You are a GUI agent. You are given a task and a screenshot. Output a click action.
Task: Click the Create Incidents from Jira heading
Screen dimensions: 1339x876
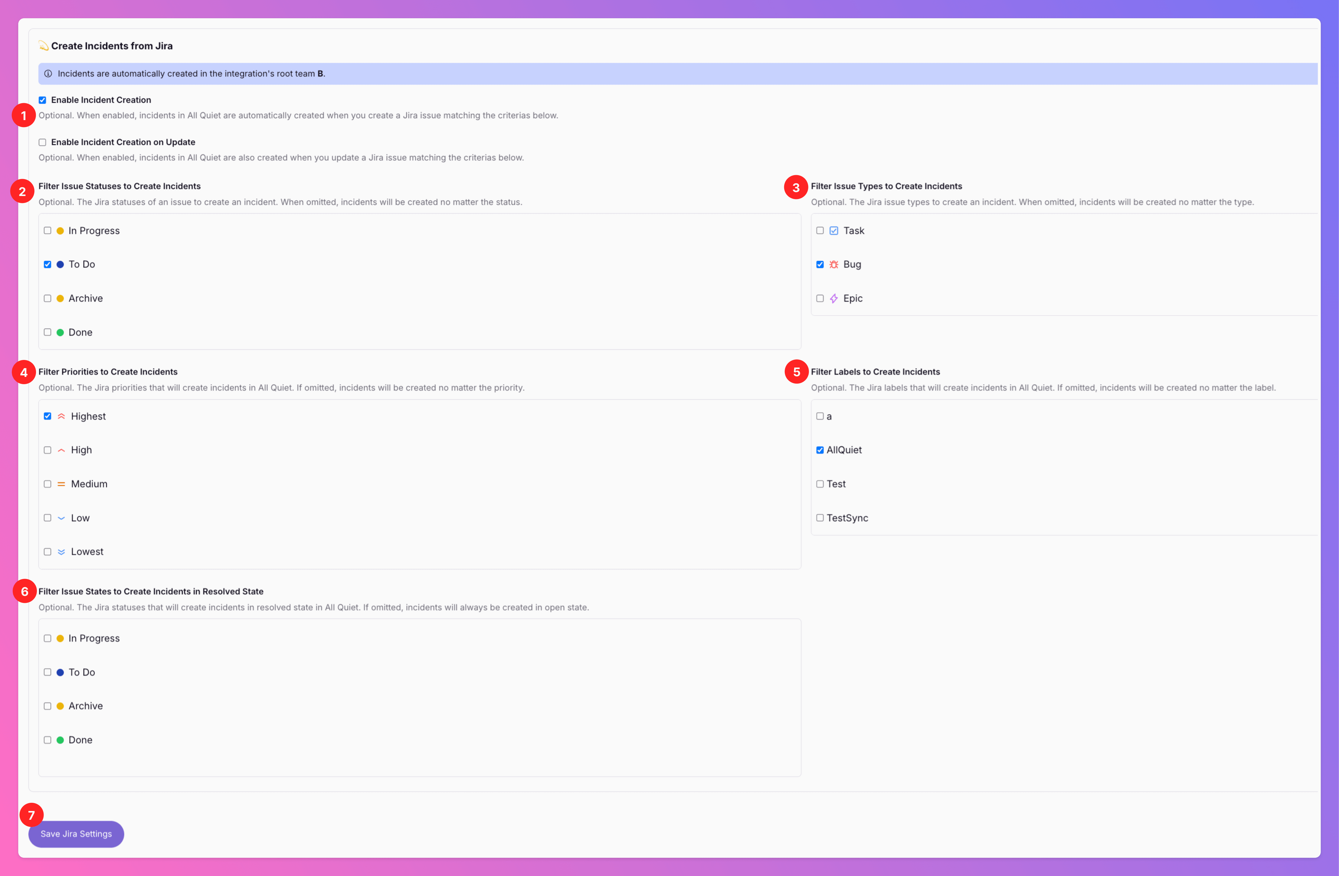click(111, 46)
